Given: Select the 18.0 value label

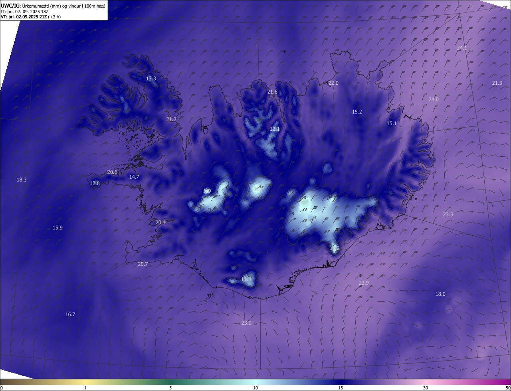Looking at the screenshot, I should click(x=440, y=294).
